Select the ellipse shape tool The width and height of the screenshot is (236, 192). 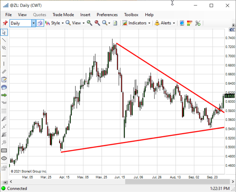click(x=4, y=158)
